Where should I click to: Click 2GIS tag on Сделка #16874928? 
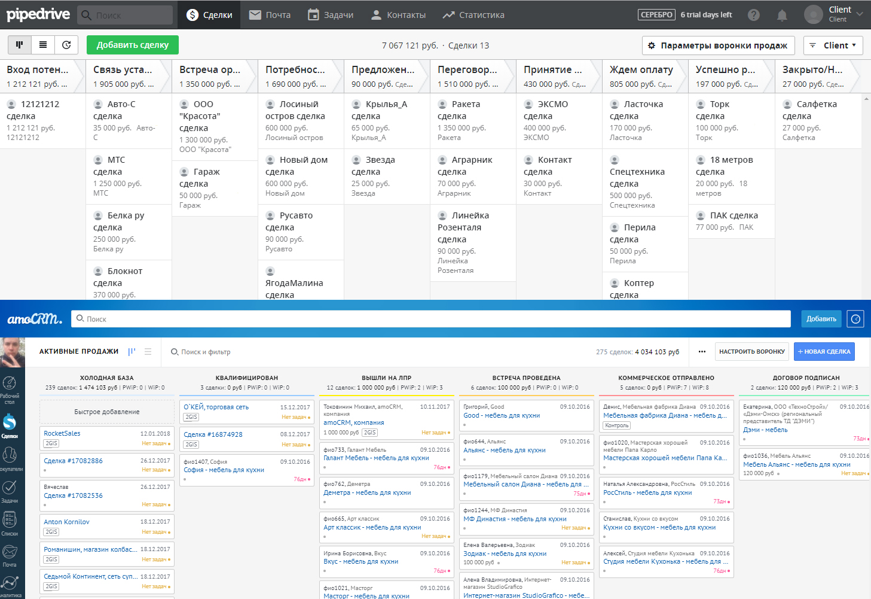(191, 445)
